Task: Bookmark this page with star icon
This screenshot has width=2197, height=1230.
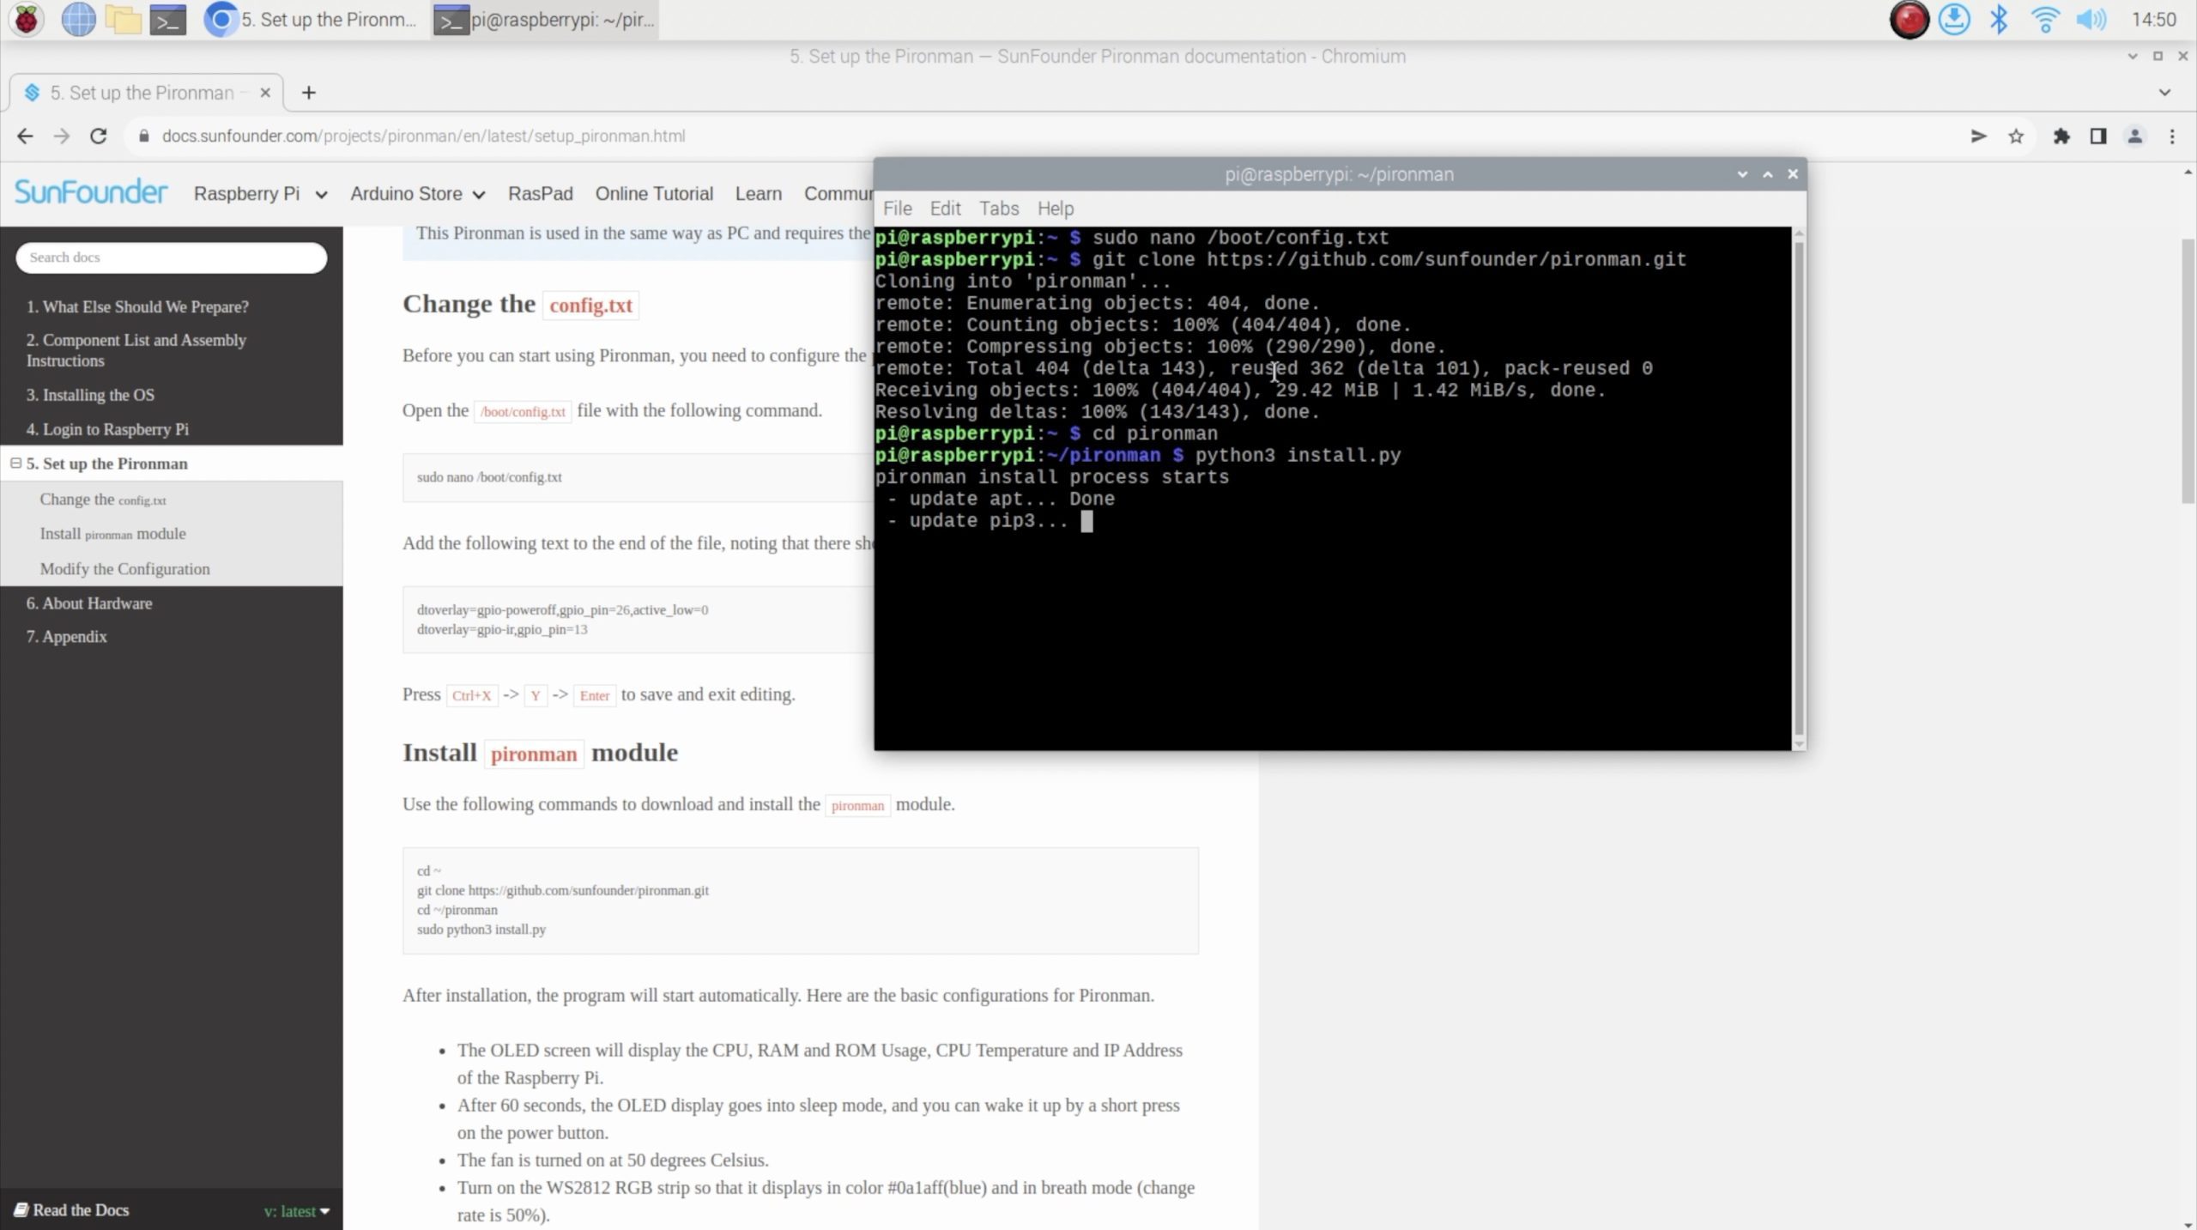Action: [x=2016, y=136]
